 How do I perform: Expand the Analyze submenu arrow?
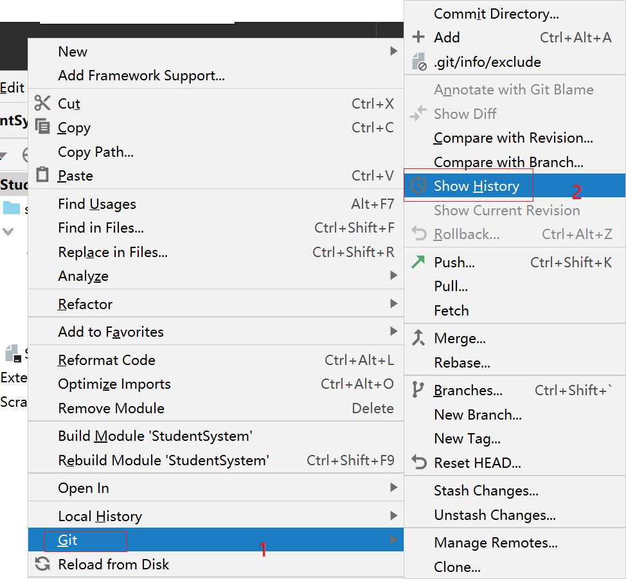[393, 276]
